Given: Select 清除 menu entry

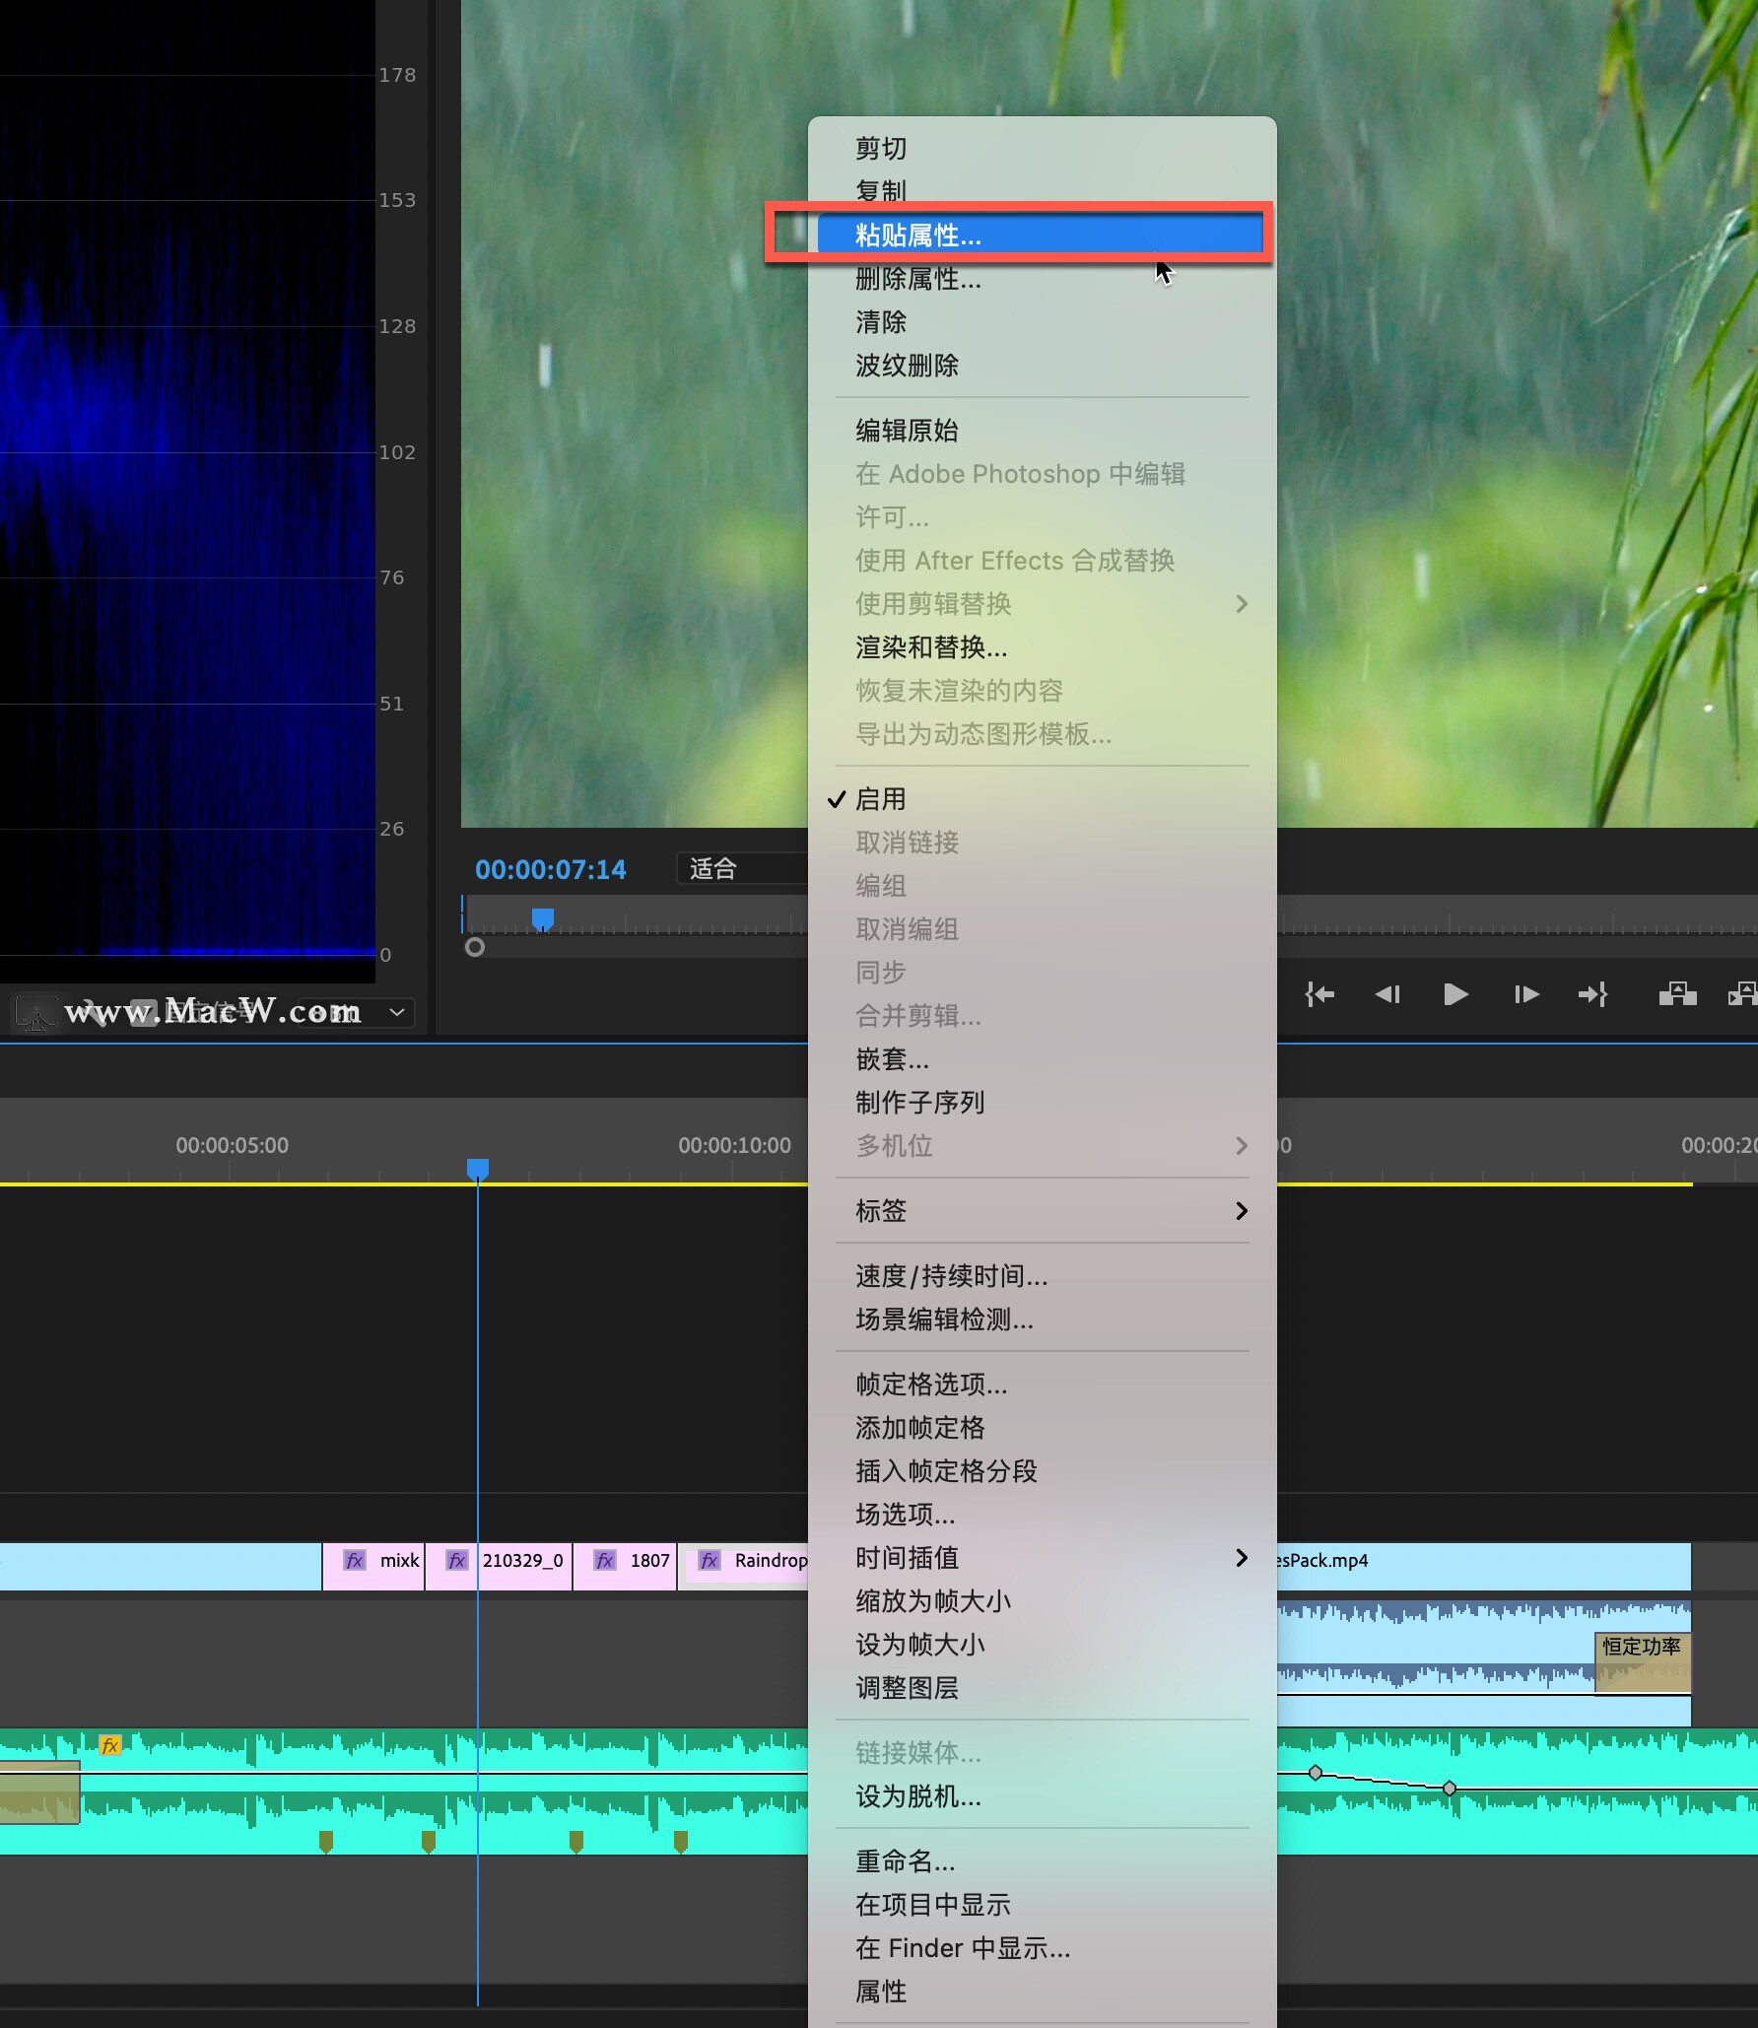Looking at the screenshot, I should [1042, 322].
